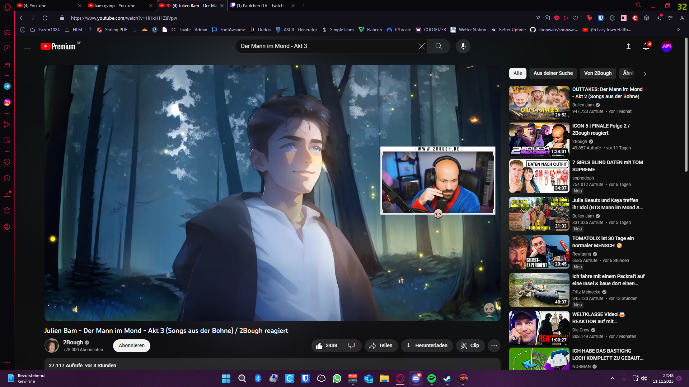The width and height of the screenshot is (689, 387).
Task: Toggle the heart bookmark icon in address bar
Action: [x=575, y=18]
